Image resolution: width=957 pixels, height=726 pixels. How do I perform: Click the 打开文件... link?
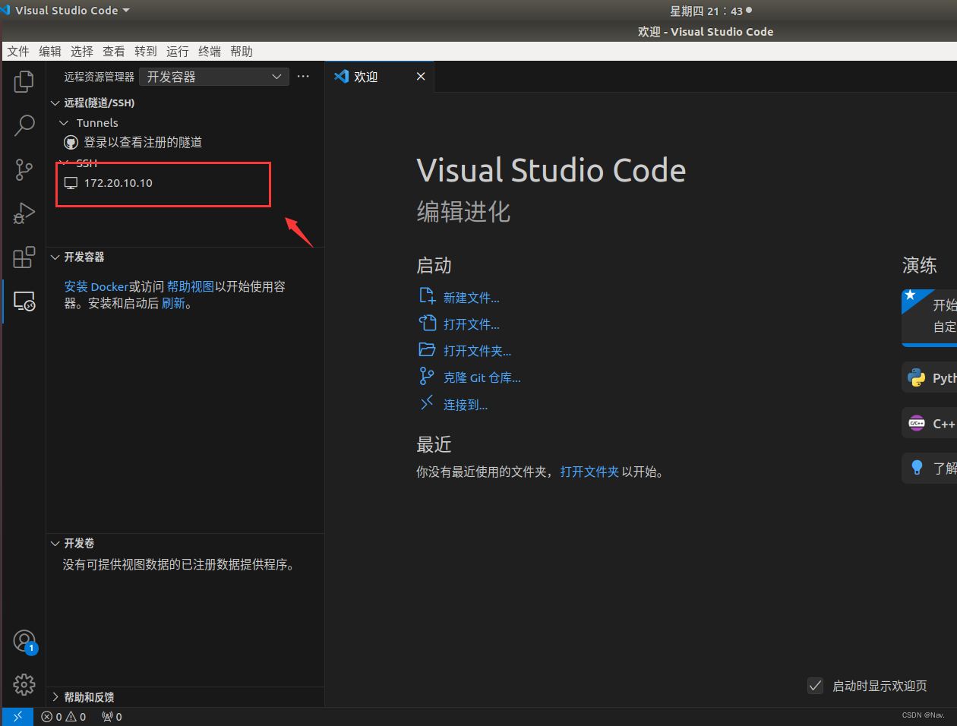click(x=471, y=324)
